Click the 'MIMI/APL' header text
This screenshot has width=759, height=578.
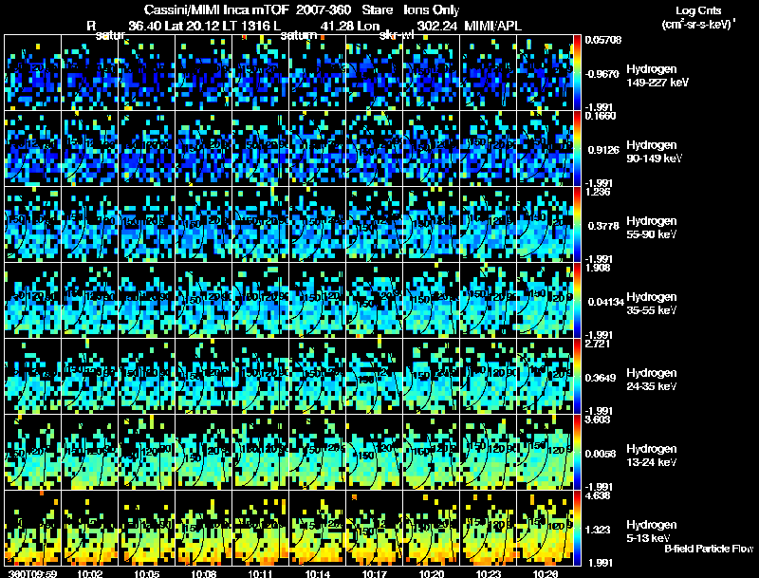pyautogui.click(x=493, y=27)
